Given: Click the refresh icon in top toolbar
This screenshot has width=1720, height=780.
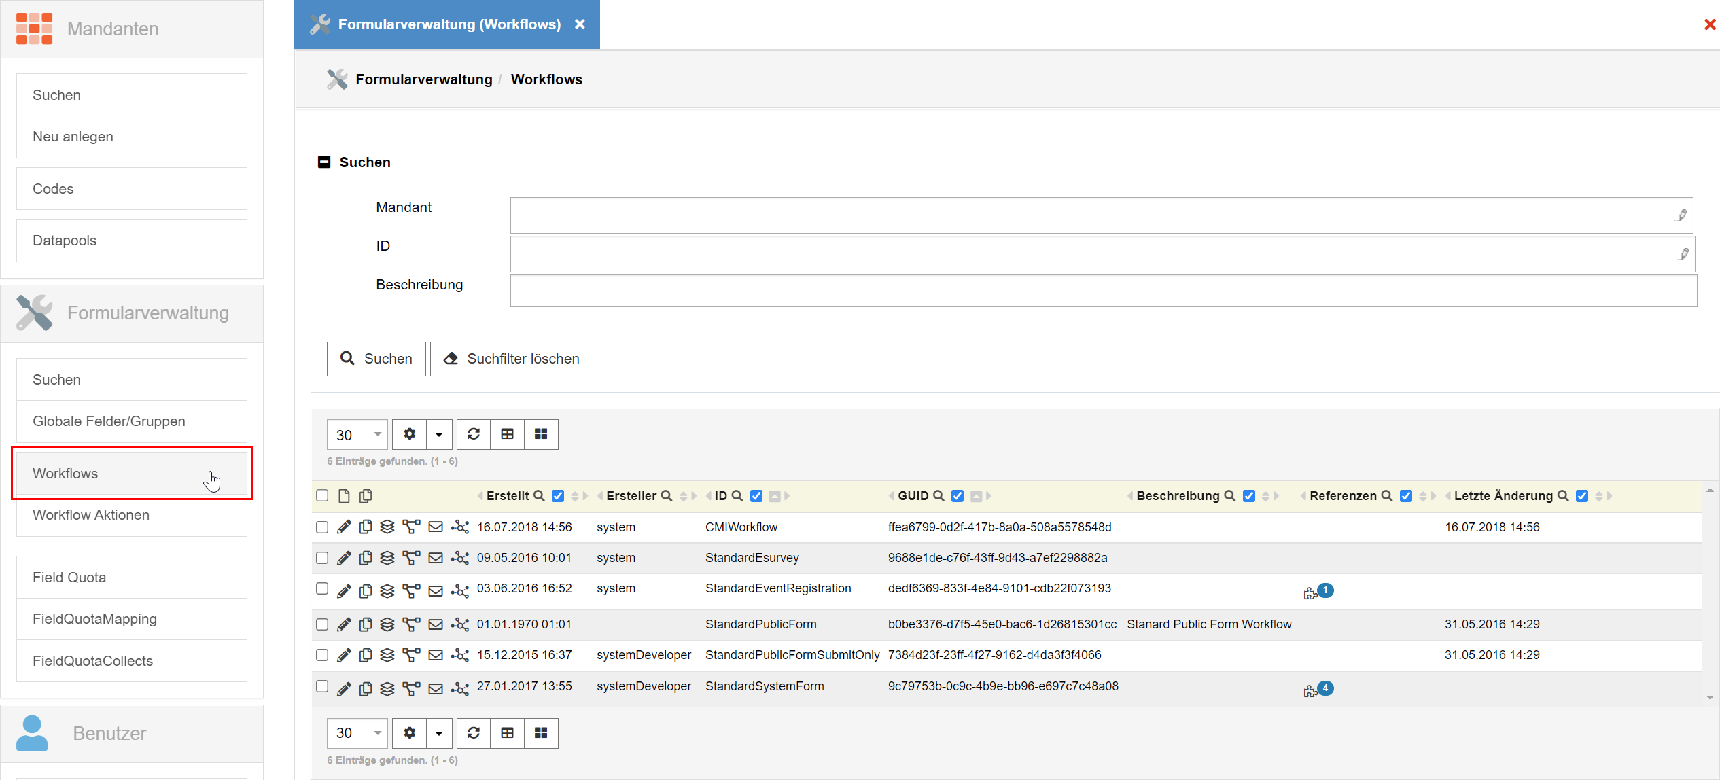Looking at the screenshot, I should pos(474,434).
